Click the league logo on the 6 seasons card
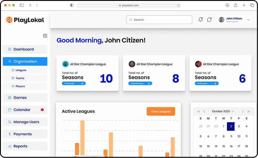The width and height of the screenshot is (258, 158). click(198, 64)
